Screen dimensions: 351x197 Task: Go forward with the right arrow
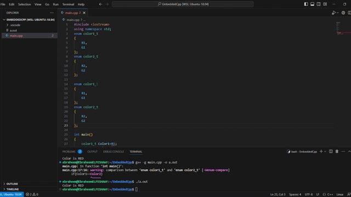coord(107,4)
